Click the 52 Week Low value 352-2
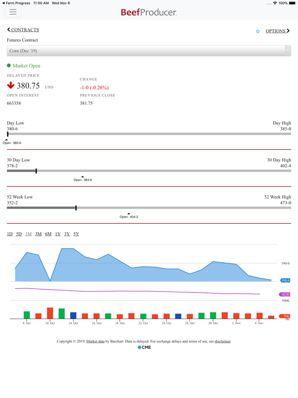This screenshot has width=298, height=398. 12,203
